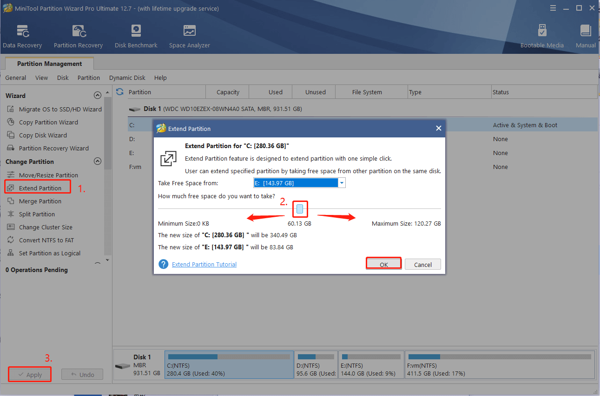
Task: Refresh the partition list
Action: click(120, 91)
